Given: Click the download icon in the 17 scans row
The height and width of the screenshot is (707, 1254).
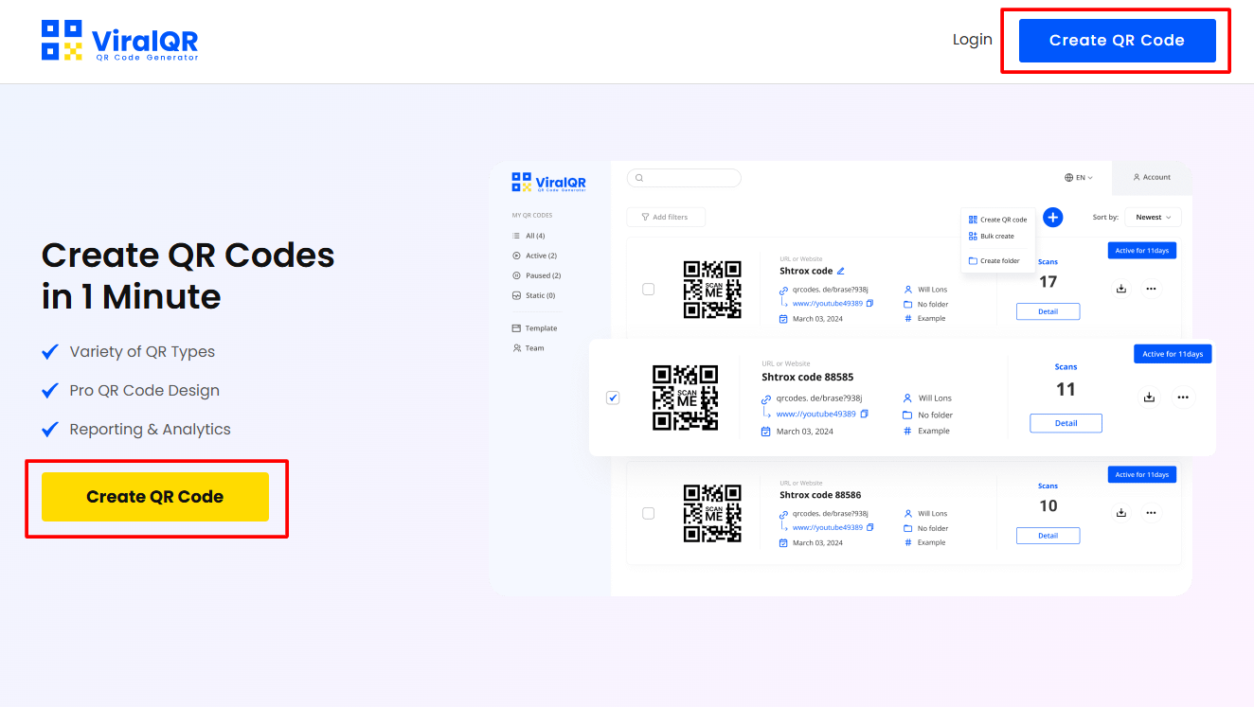Looking at the screenshot, I should (1121, 289).
